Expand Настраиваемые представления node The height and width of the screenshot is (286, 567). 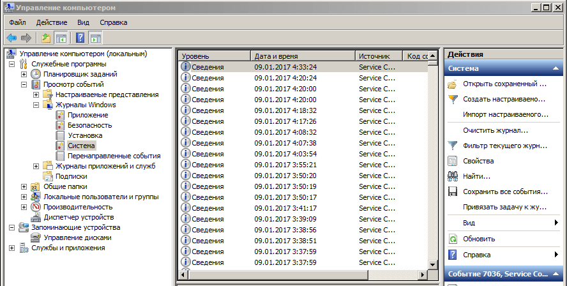(x=36, y=94)
